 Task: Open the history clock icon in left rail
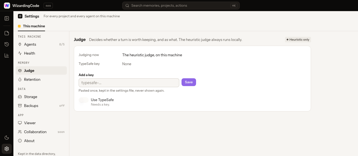[7, 44]
